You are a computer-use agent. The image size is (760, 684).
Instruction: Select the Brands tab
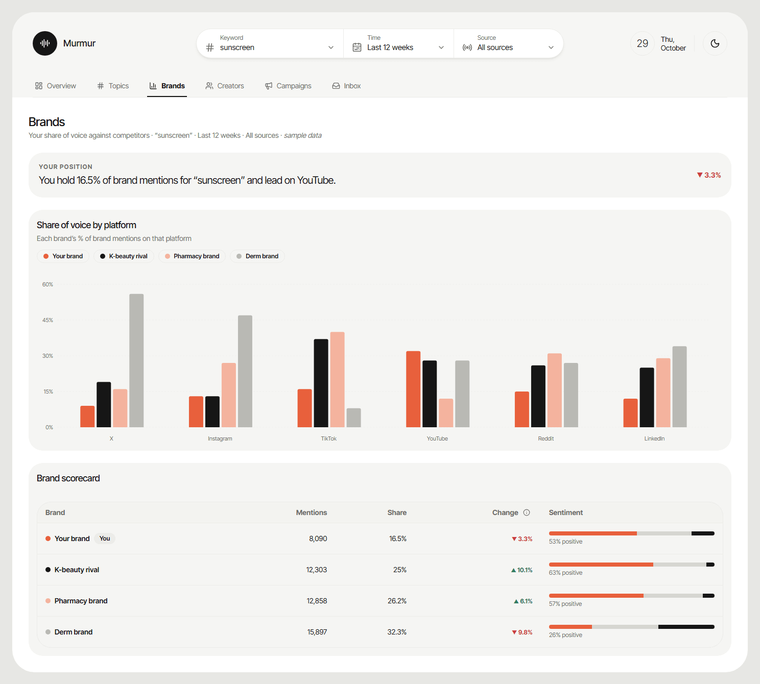coord(167,86)
